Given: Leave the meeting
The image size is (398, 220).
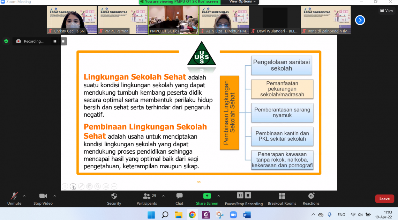Looking at the screenshot, I should 384,199.
